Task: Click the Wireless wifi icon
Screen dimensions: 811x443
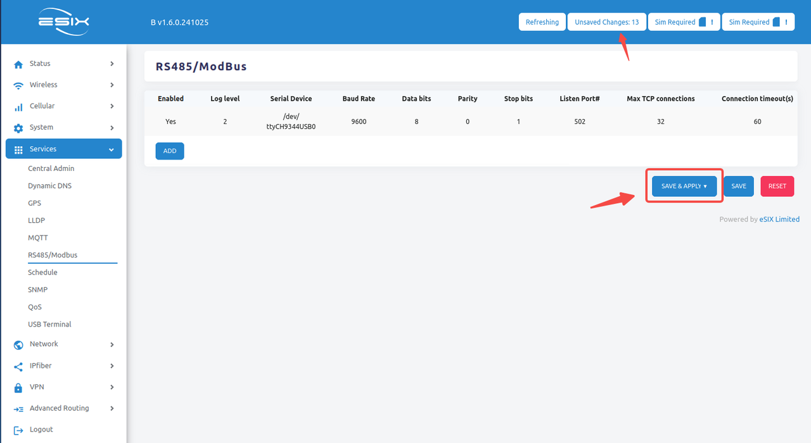Action: point(18,85)
